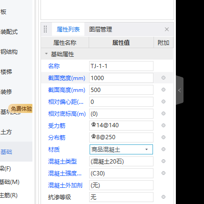Edit the 截面宽度 value 1000
This screenshot has width=204, height=204.
121,78
